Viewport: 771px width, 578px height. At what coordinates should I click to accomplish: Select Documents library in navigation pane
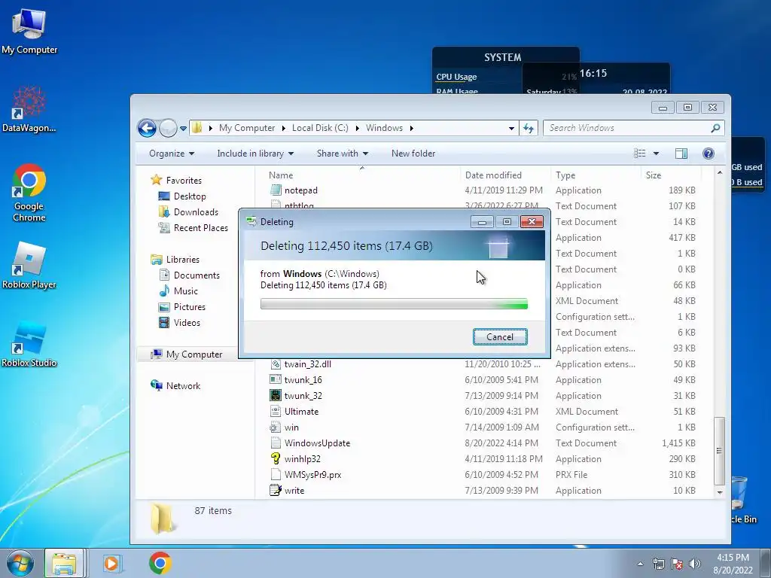197,275
